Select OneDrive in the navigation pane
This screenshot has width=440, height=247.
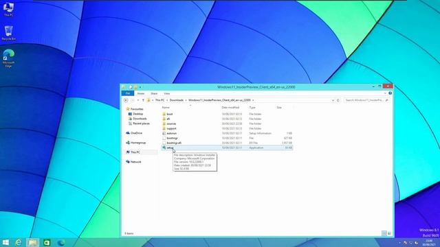[134, 133]
